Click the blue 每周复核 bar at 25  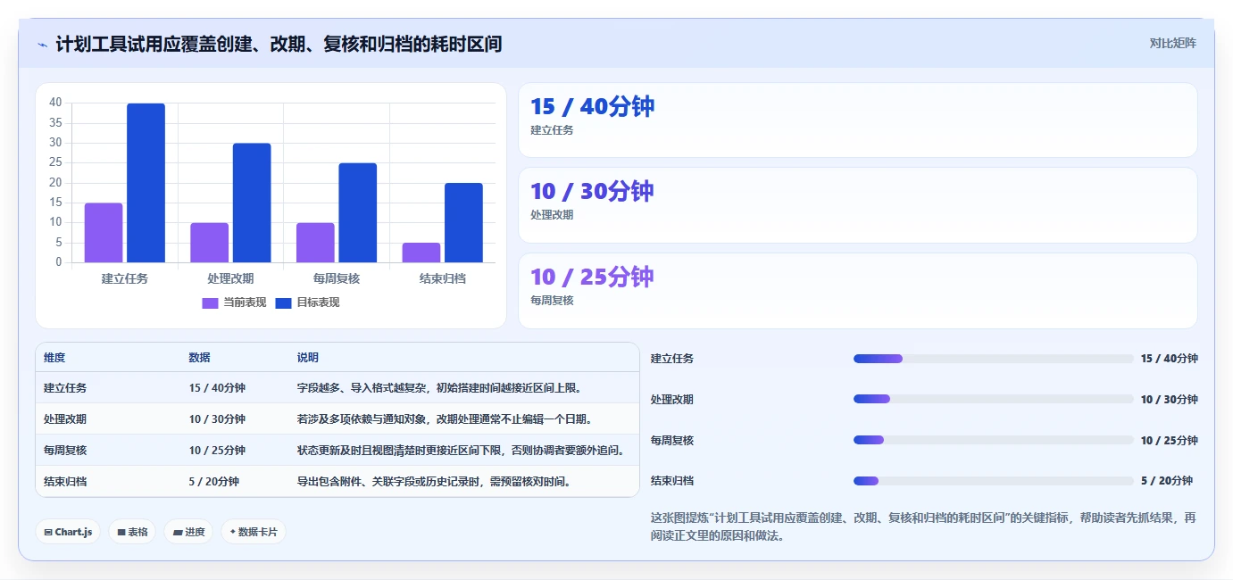357,212
